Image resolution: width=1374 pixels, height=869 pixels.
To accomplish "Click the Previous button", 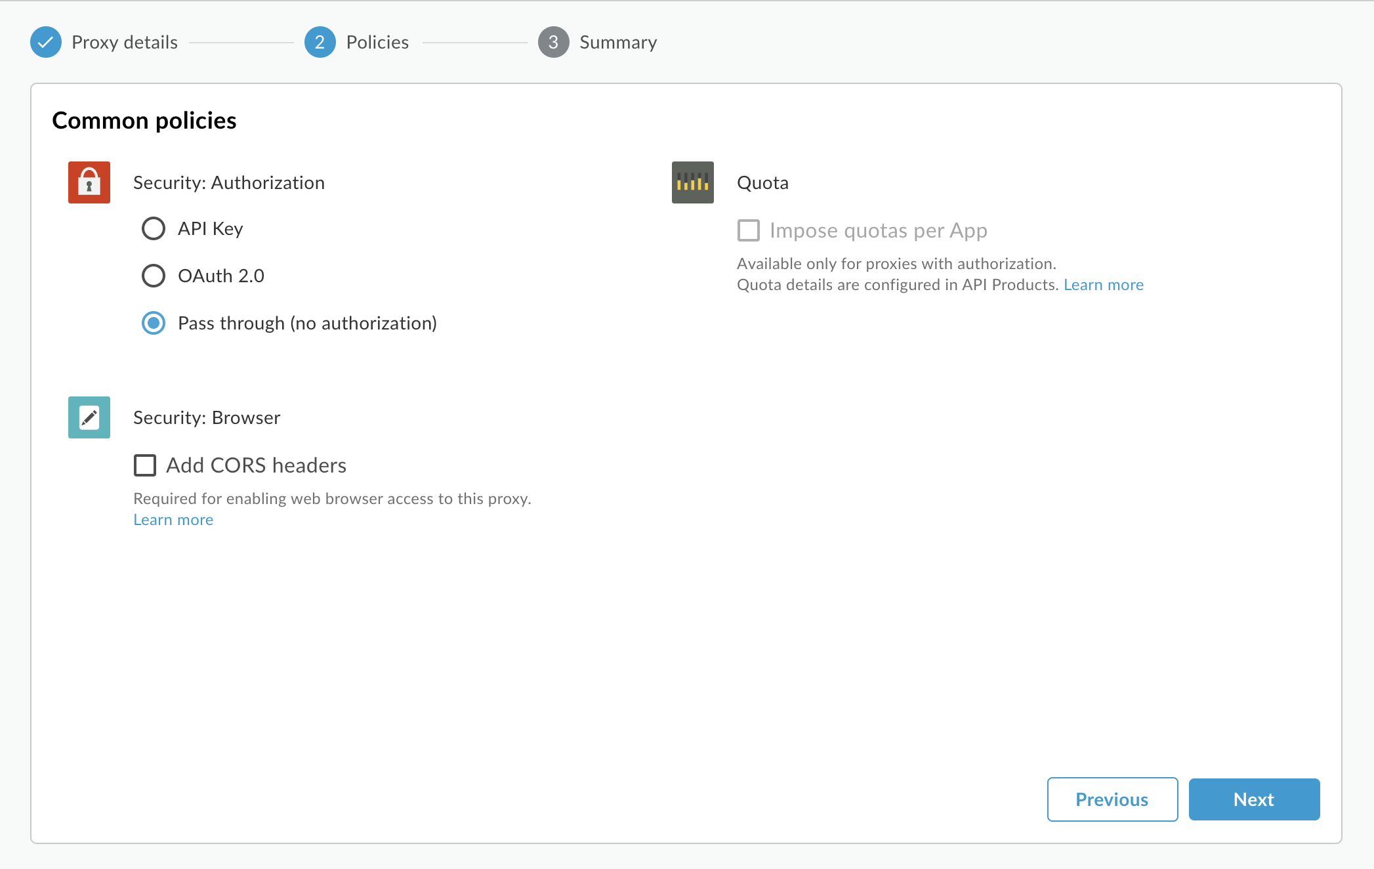I will click(1112, 799).
